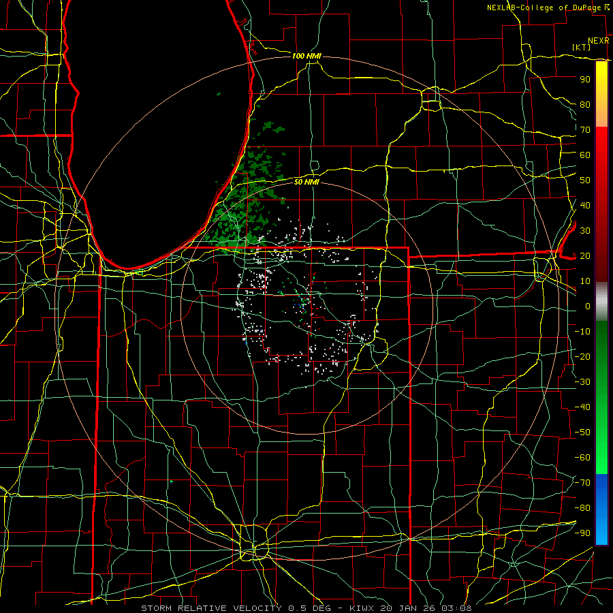Click the -40 scale value

pyautogui.click(x=582, y=407)
